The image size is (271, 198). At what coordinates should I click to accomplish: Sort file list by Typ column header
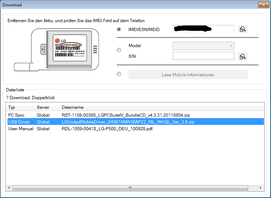pyautogui.click(x=20, y=107)
